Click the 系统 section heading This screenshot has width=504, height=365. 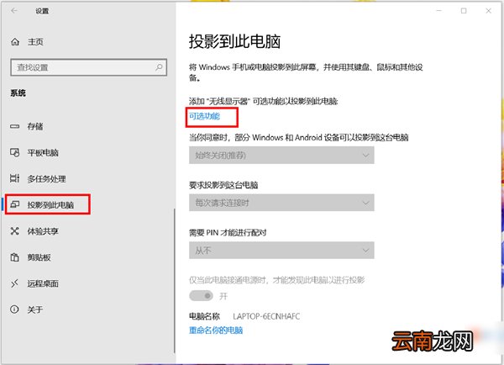pyautogui.click(x=18, y=93)
